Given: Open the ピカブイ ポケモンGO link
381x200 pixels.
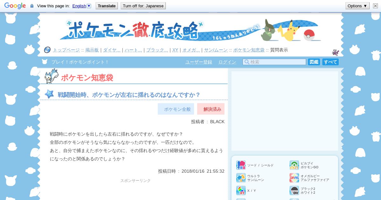Looking at the screenshot, I should (x=310, y=165).
